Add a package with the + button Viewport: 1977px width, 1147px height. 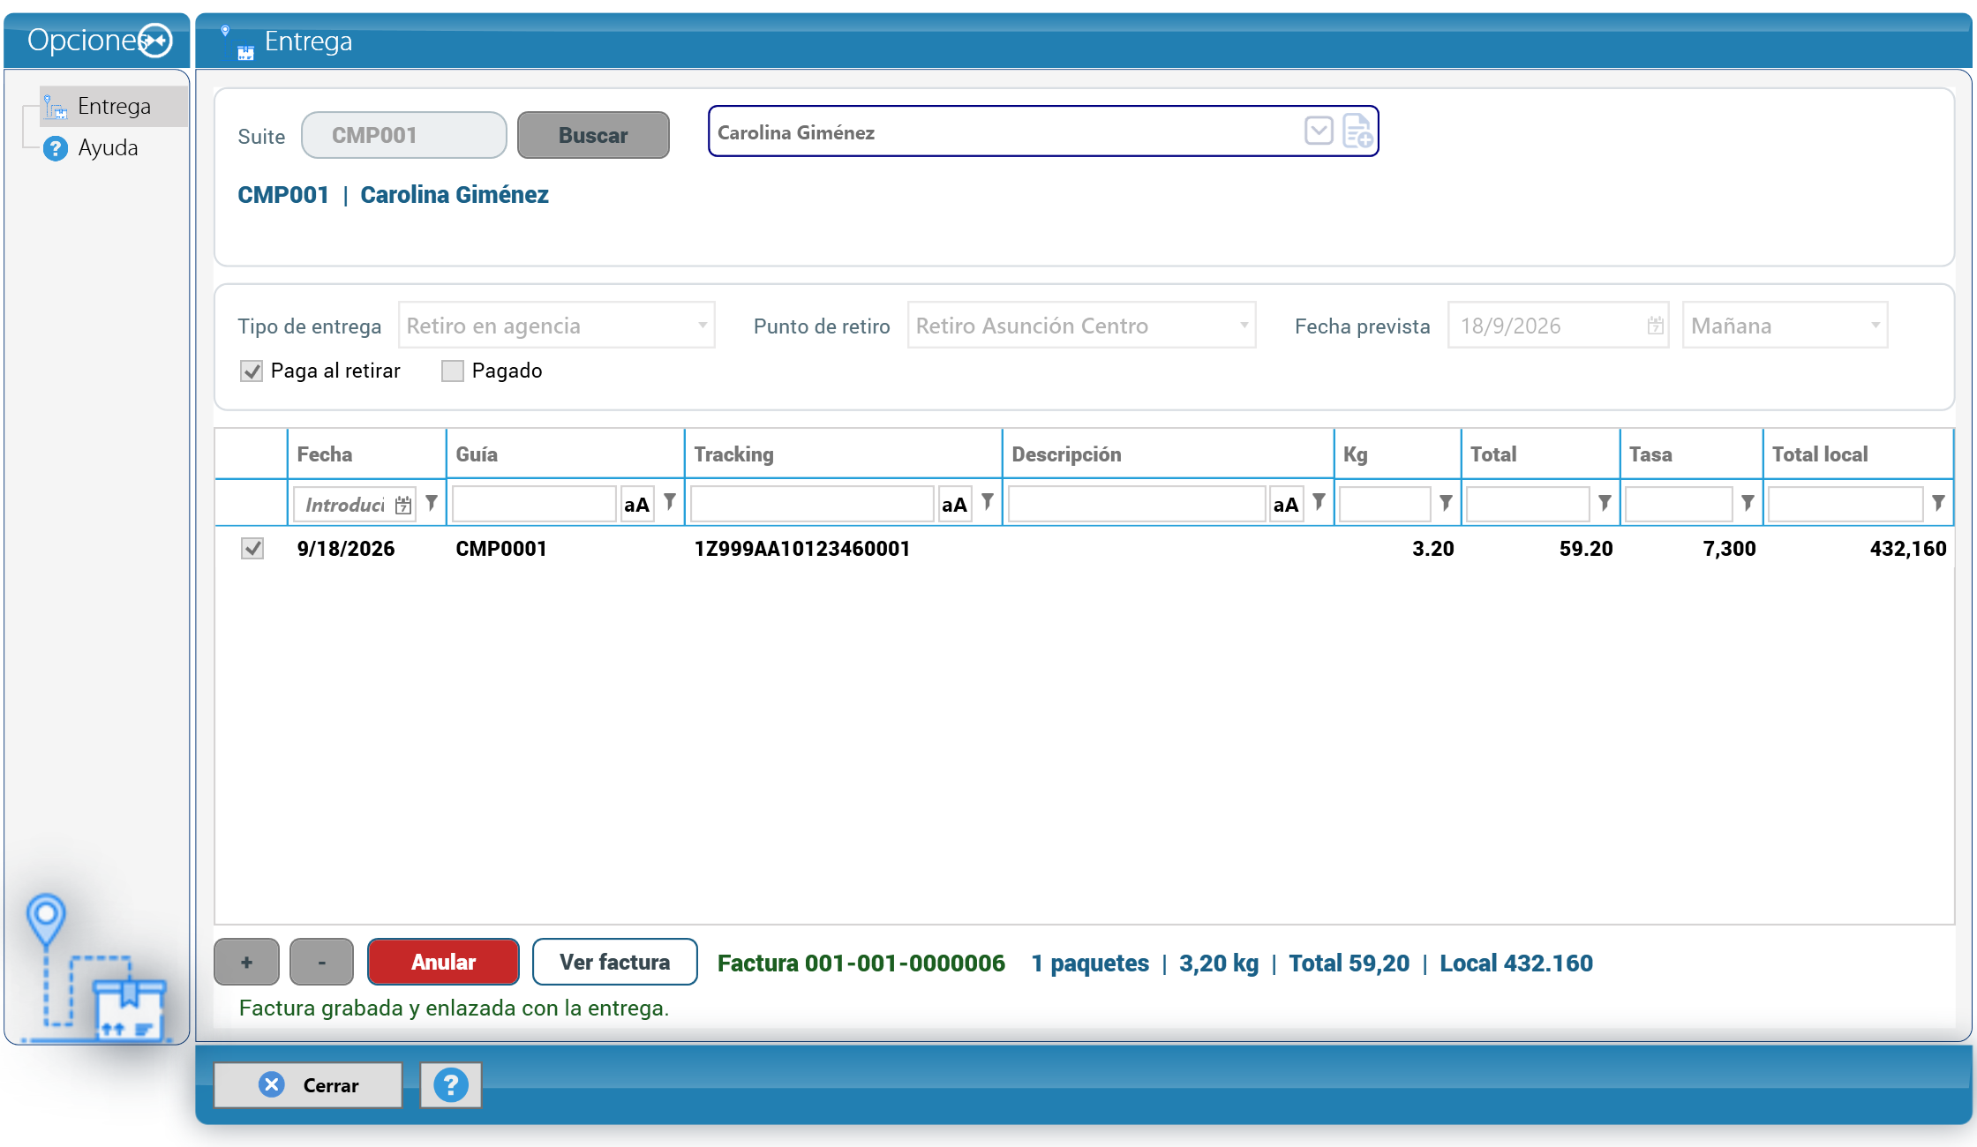[247, 962]
